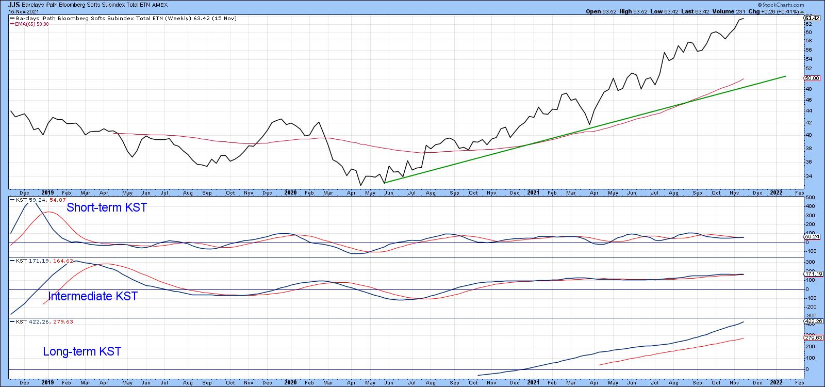Click the 59.24 short-term KST value tag
This screenshot has height=387, width=825.
coord(812,237)
